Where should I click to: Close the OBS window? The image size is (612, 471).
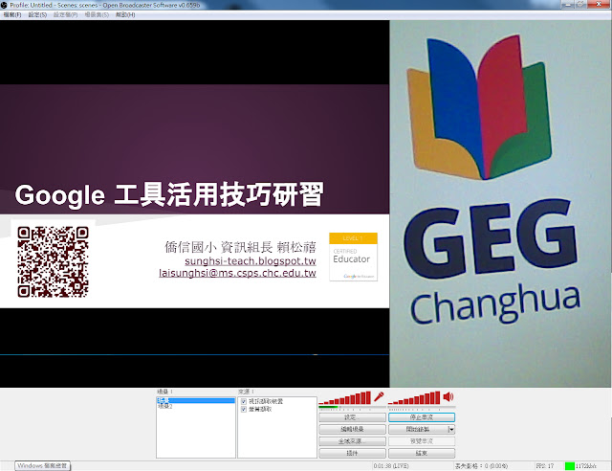click(600, 4)
